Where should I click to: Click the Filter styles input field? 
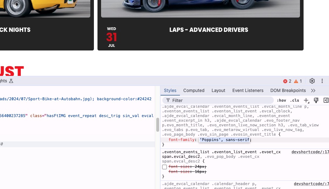218,100
